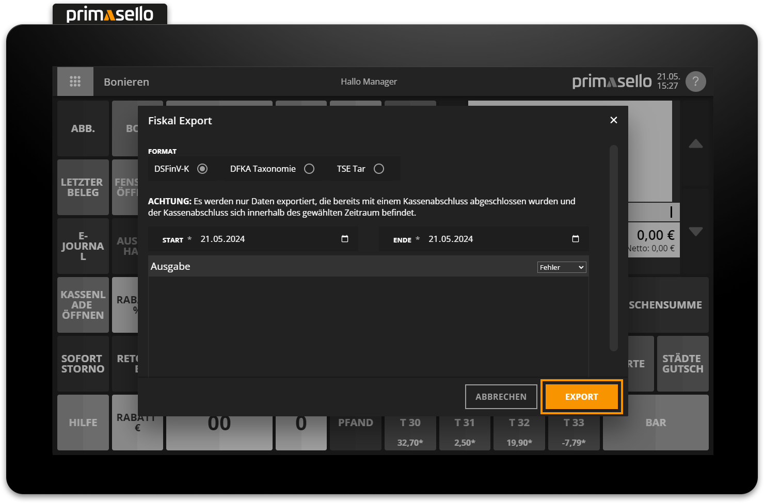Open the E-Journal function
764x503 pixels.
click(83, 246)
